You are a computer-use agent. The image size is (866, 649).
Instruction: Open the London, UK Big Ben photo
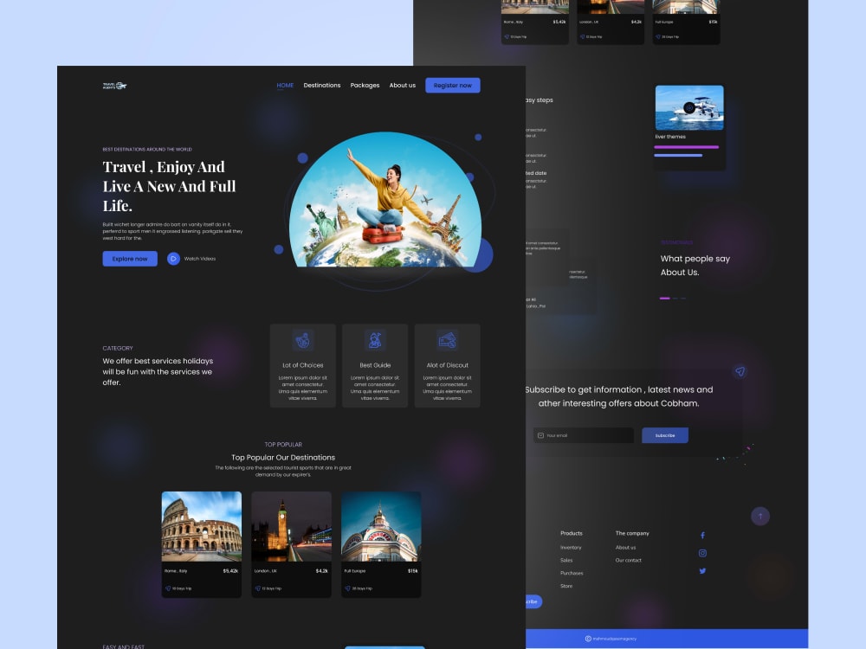(292, 526)
